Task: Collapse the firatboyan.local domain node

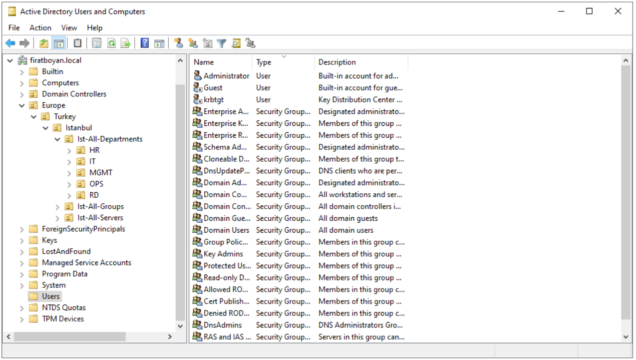Action: pos(10,60)
